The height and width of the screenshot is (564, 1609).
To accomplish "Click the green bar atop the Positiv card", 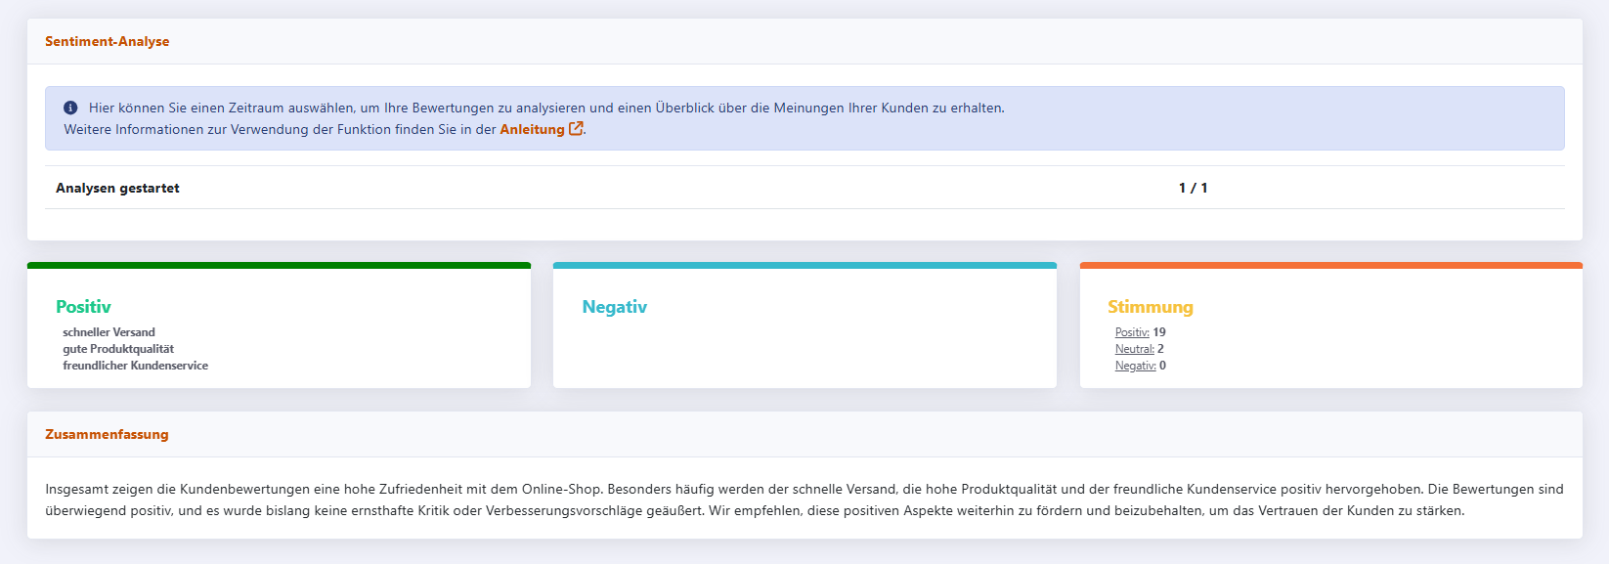I will pyautogui.click(x=279, y=265).
